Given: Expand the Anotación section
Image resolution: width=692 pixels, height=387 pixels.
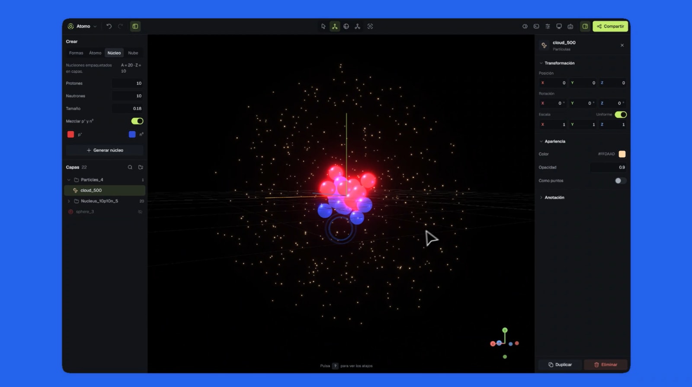Looking at the screenshot, I should tap(541, 197).
